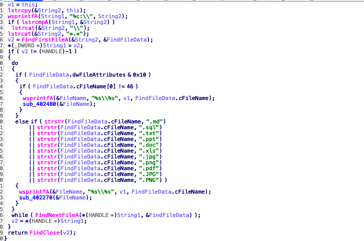
Task: Click the FindClose function call
Action: [45, 233]
